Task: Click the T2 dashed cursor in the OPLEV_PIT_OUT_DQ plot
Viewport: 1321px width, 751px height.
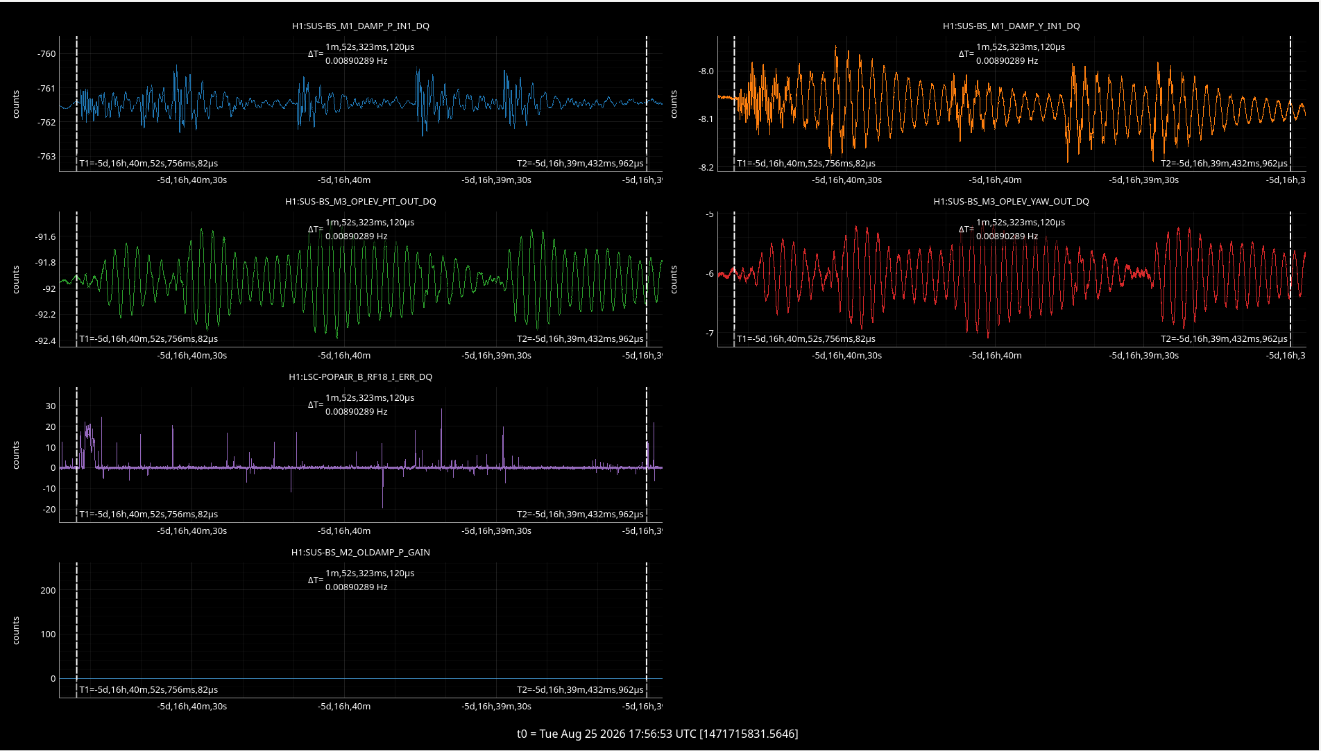Action: [x=647, y=279]
